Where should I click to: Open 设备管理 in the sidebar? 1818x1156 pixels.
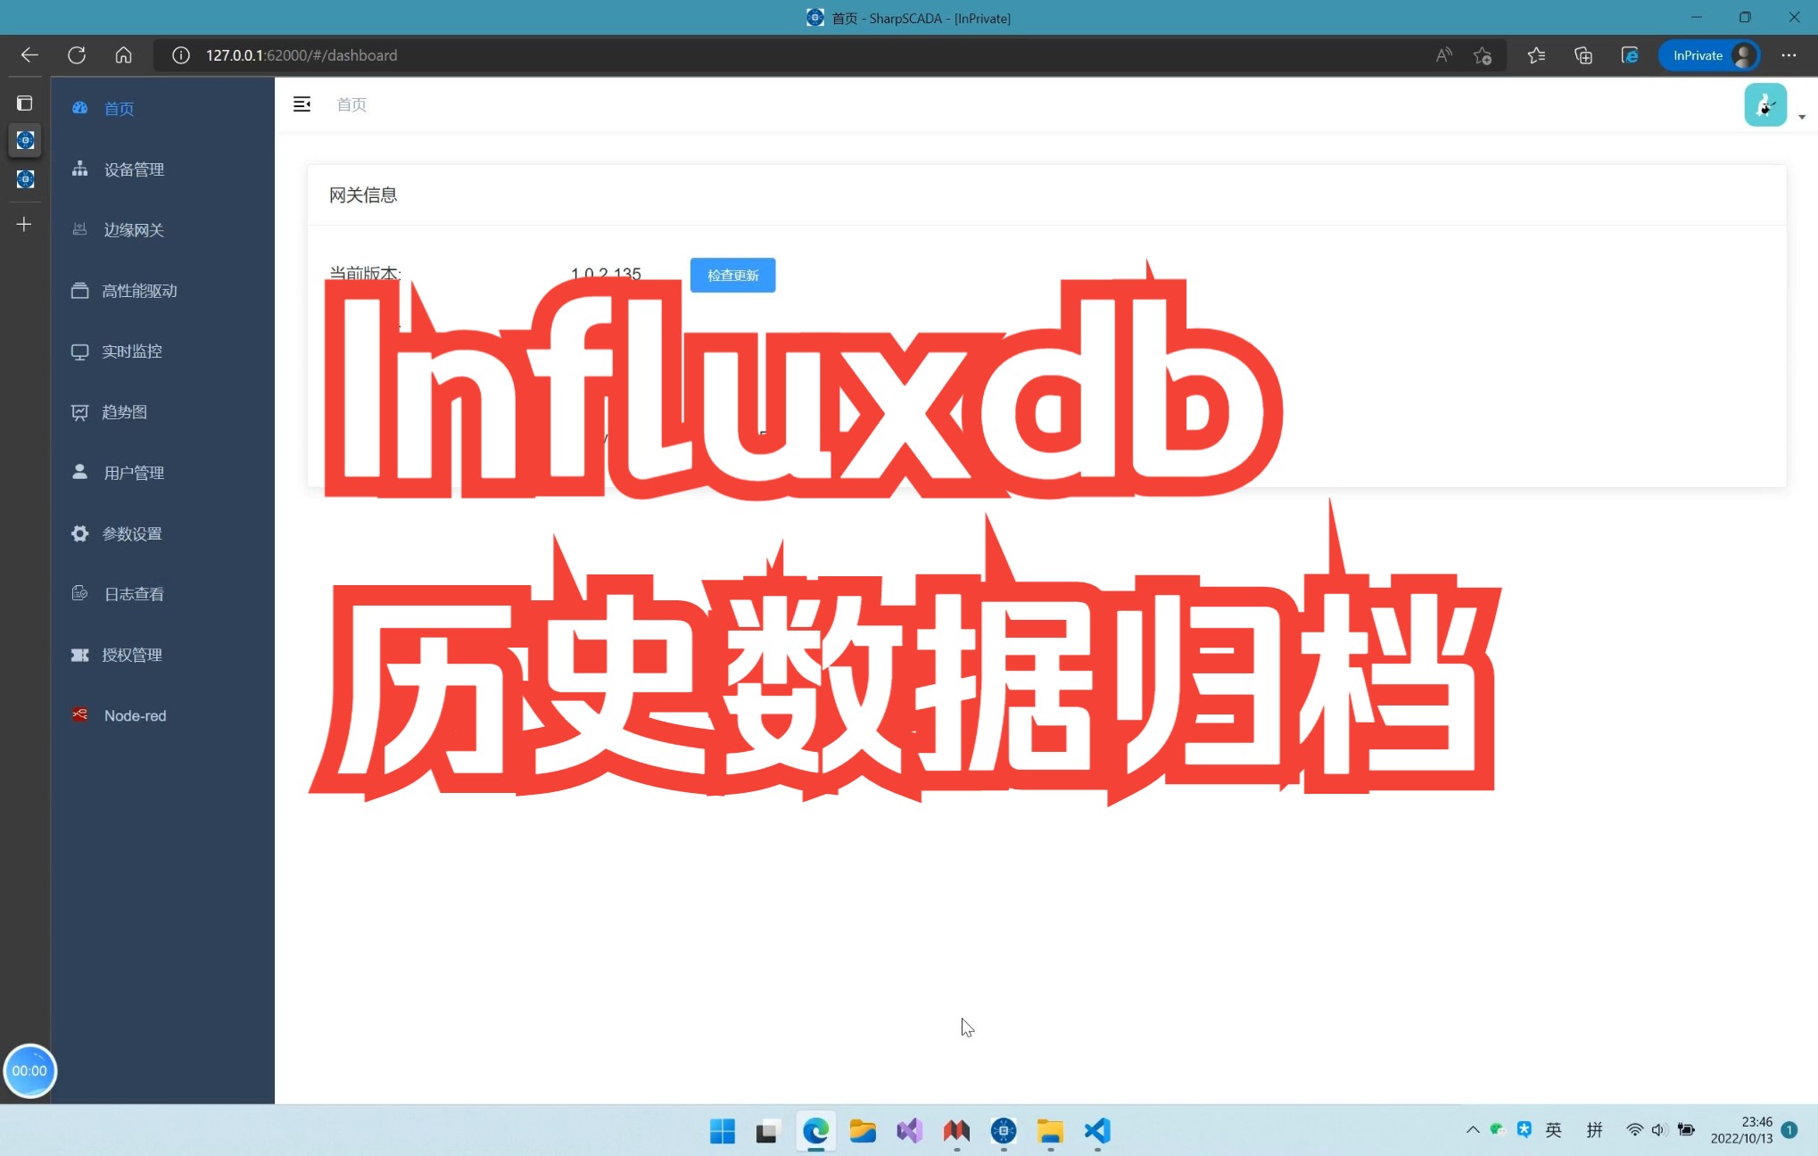[162, 169]
